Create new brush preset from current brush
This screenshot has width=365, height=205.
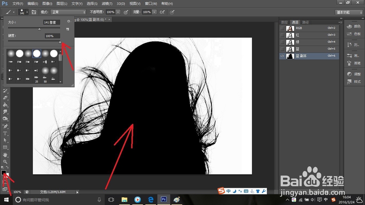tap(68, 29)
